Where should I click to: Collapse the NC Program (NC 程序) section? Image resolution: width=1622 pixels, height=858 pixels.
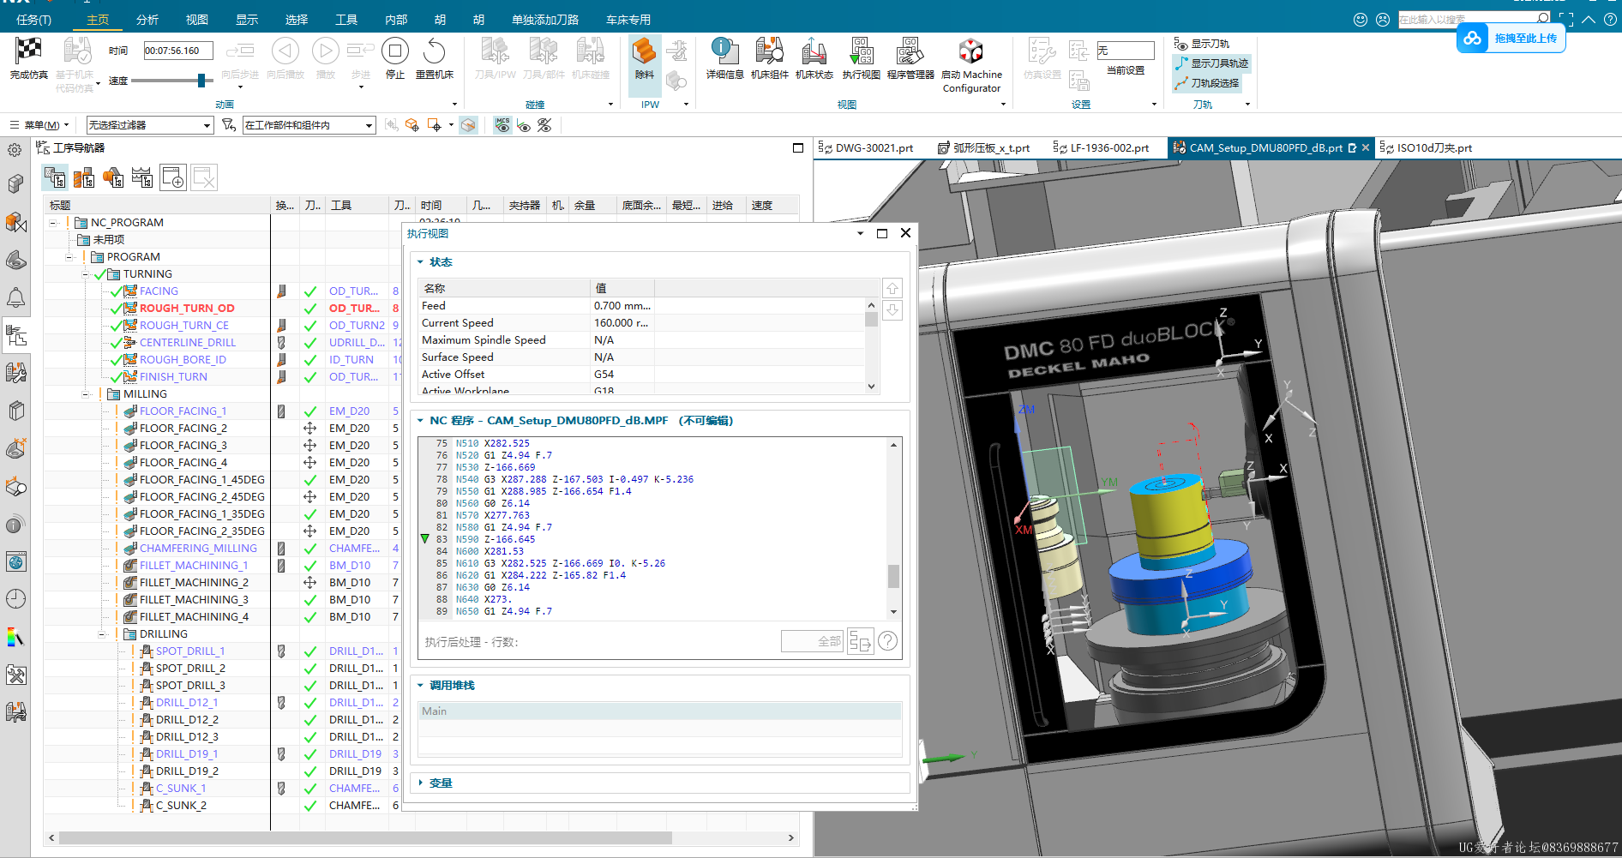coord(420,421)
